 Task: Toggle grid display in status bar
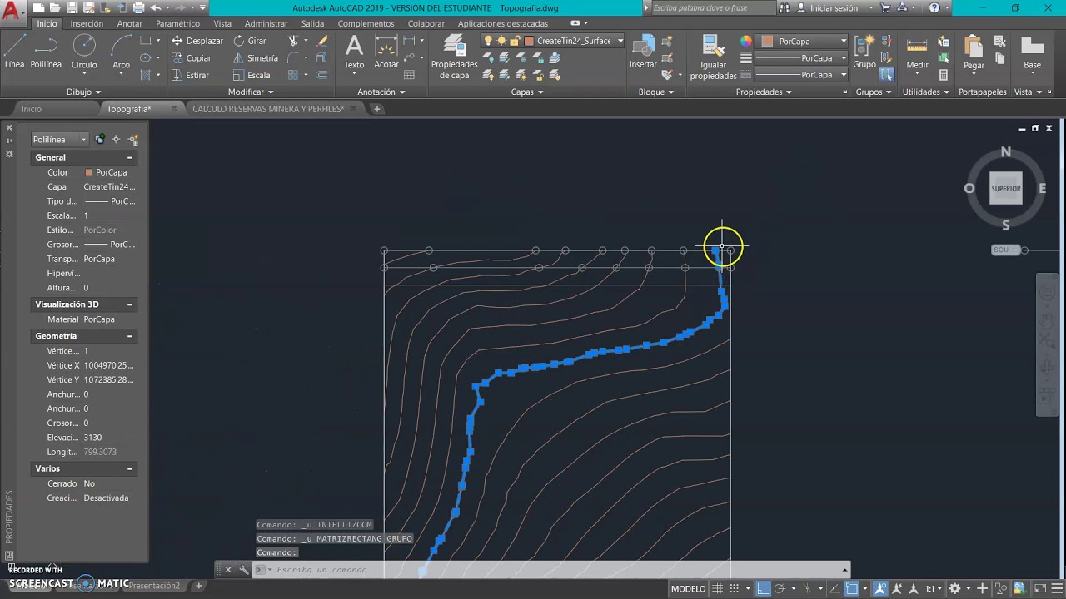pyautogui.click(x=717, y=588)
